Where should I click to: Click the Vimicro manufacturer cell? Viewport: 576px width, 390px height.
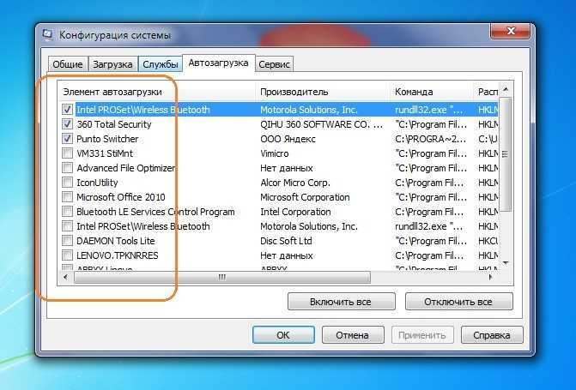(275, 153)
